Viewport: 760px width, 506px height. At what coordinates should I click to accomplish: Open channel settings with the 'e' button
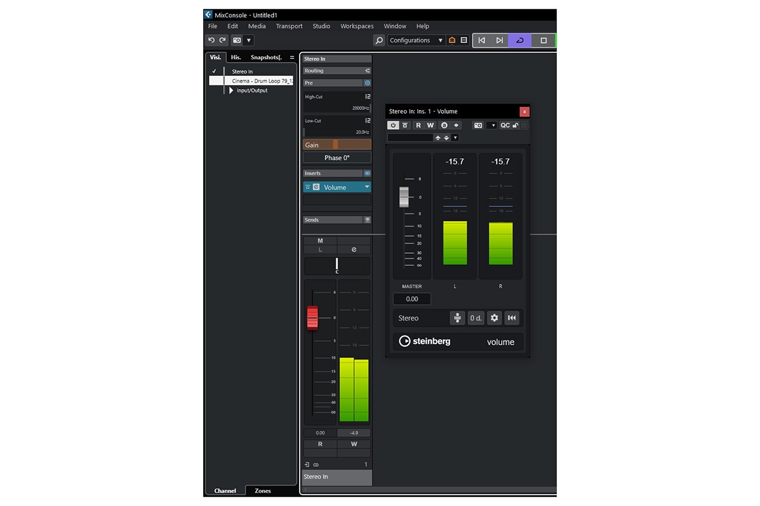[x=353, y=250]
